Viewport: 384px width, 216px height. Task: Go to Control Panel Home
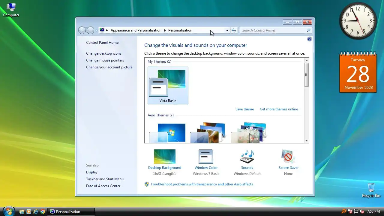click(102, 43)
